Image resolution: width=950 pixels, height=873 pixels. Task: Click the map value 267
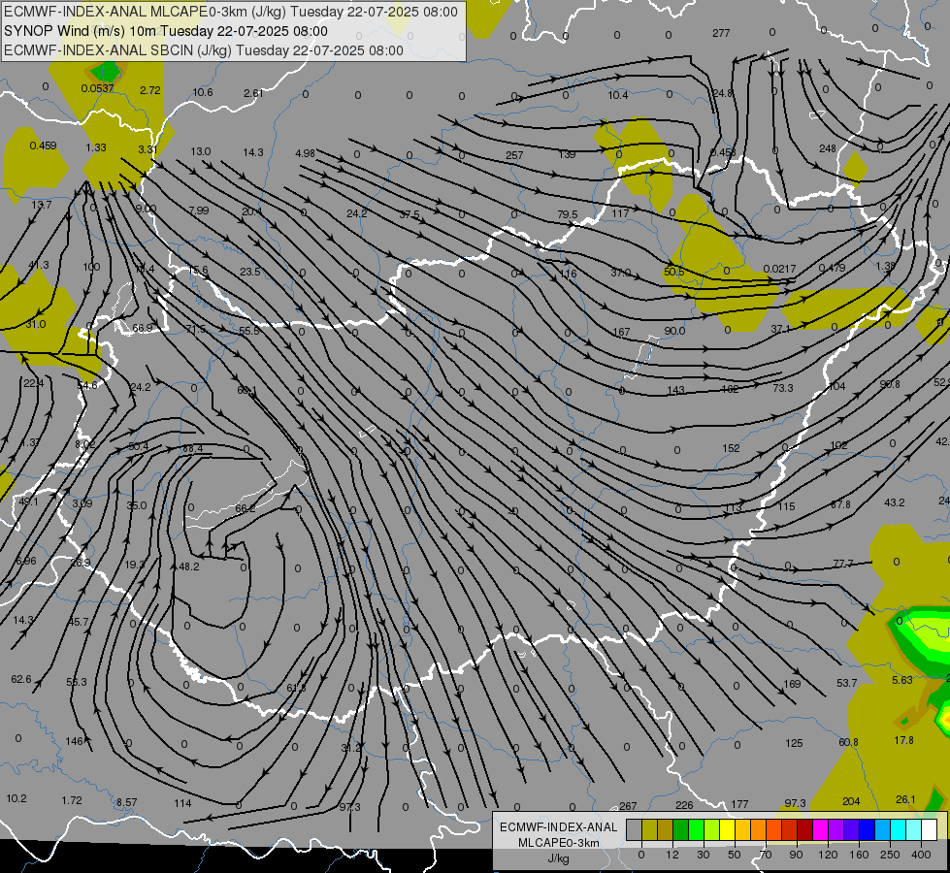click(x=628, y=806)
